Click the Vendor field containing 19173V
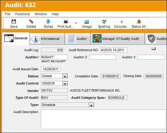 click(54, 90)
